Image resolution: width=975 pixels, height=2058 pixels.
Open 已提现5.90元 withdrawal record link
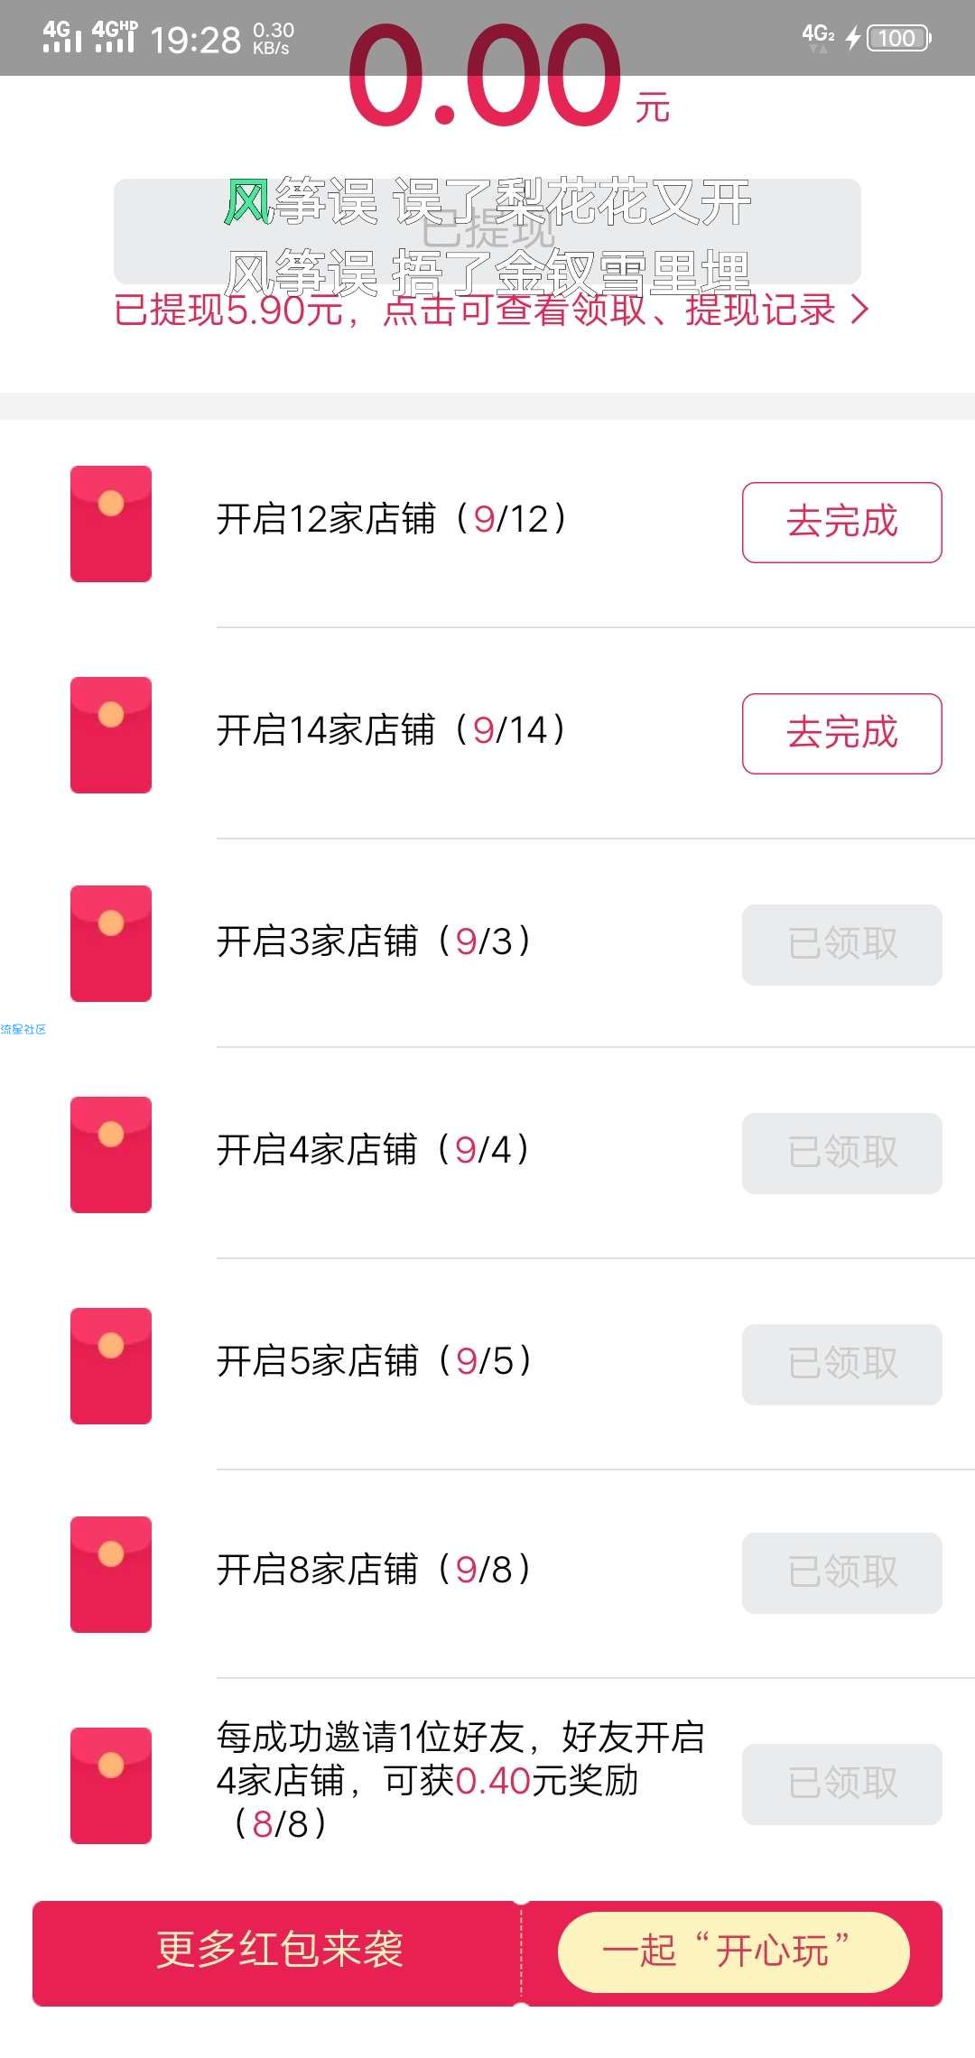(x=491, y=310)
